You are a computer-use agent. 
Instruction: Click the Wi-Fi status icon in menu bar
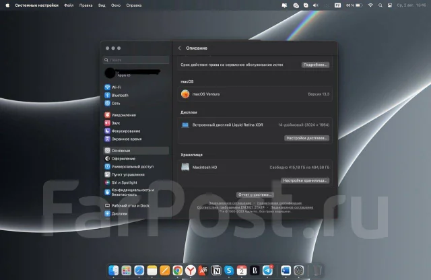pyautogui.click(x=370, y=5)
